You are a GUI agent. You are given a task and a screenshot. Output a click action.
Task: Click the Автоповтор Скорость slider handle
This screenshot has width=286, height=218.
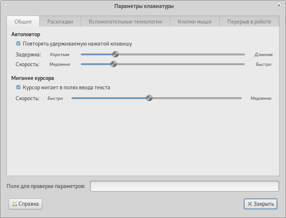pos(114,64)
